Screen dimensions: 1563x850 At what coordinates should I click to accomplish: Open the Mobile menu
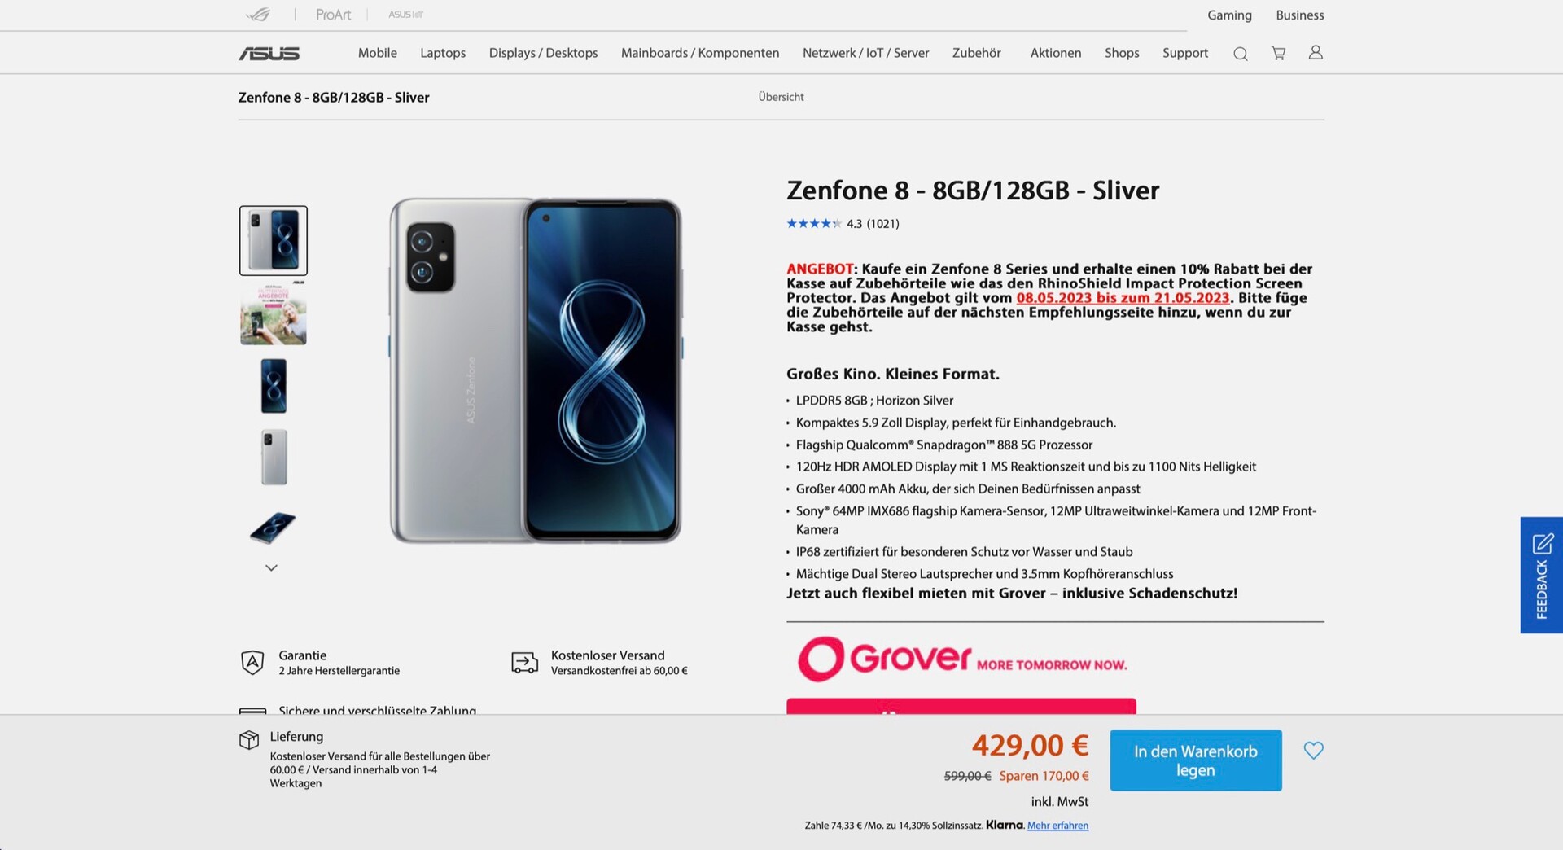pyautogui.click(x=378, y=53)
